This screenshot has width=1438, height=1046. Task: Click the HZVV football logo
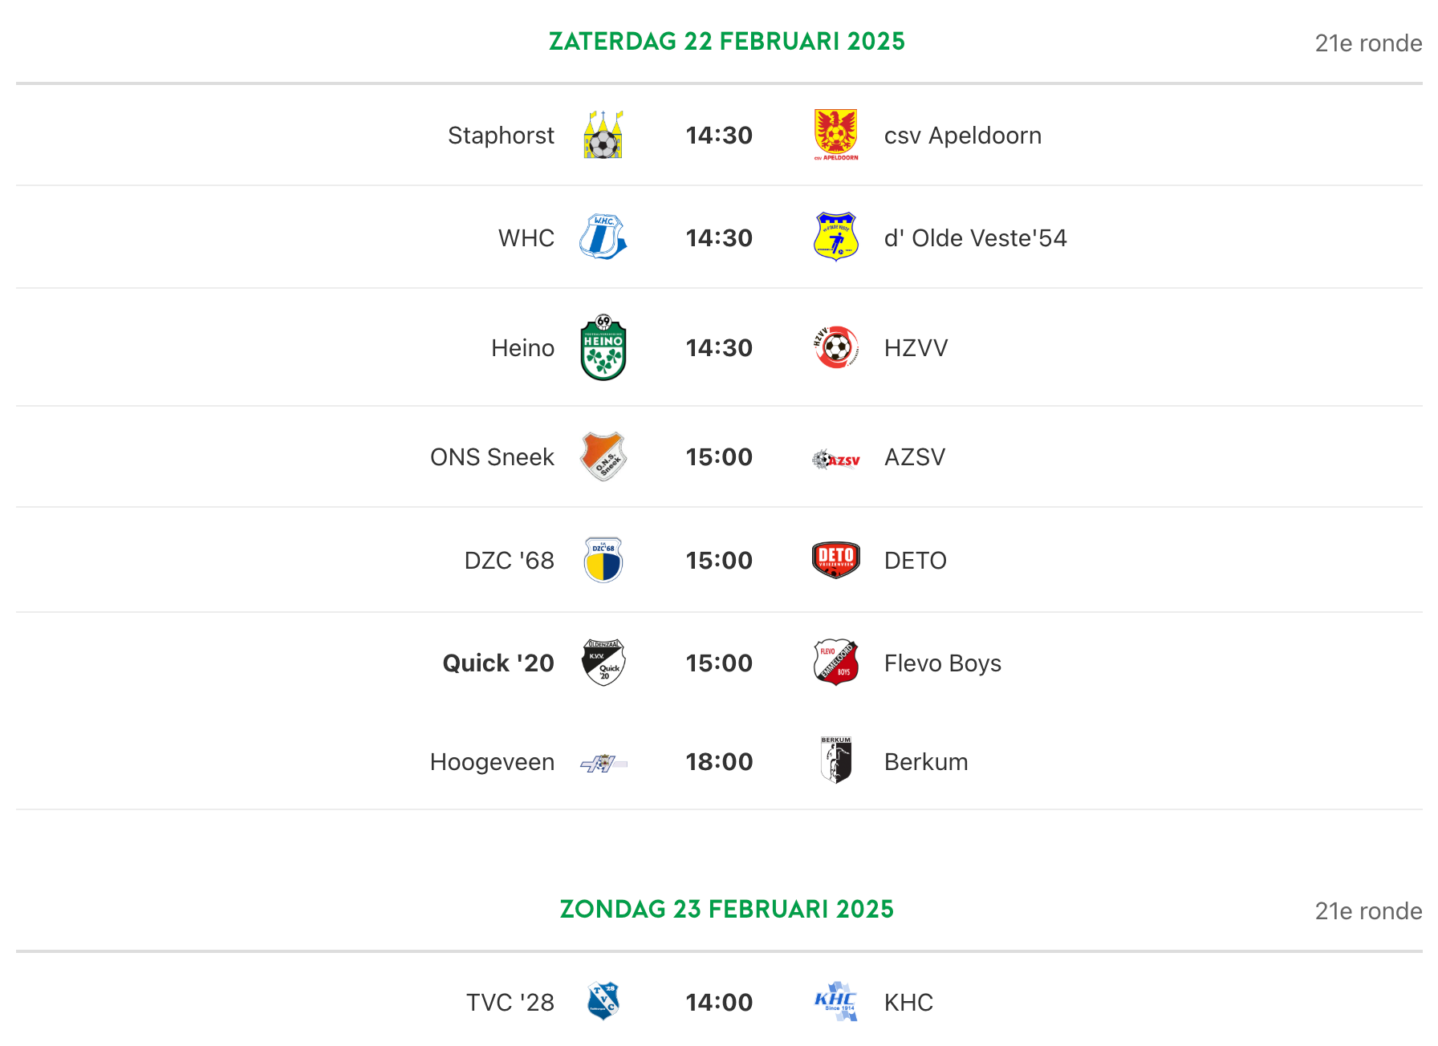[x=836, y=347]
